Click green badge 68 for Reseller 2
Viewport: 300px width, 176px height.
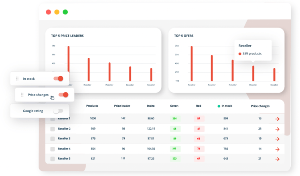pyautogui.click(x=175, y=129)
